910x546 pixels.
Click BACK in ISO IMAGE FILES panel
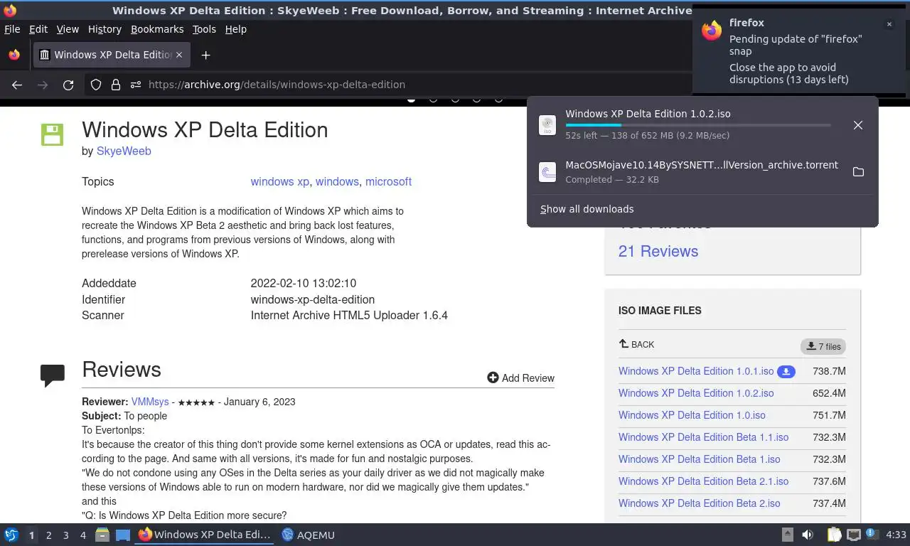pyautogui.click(x=637, y=345)
